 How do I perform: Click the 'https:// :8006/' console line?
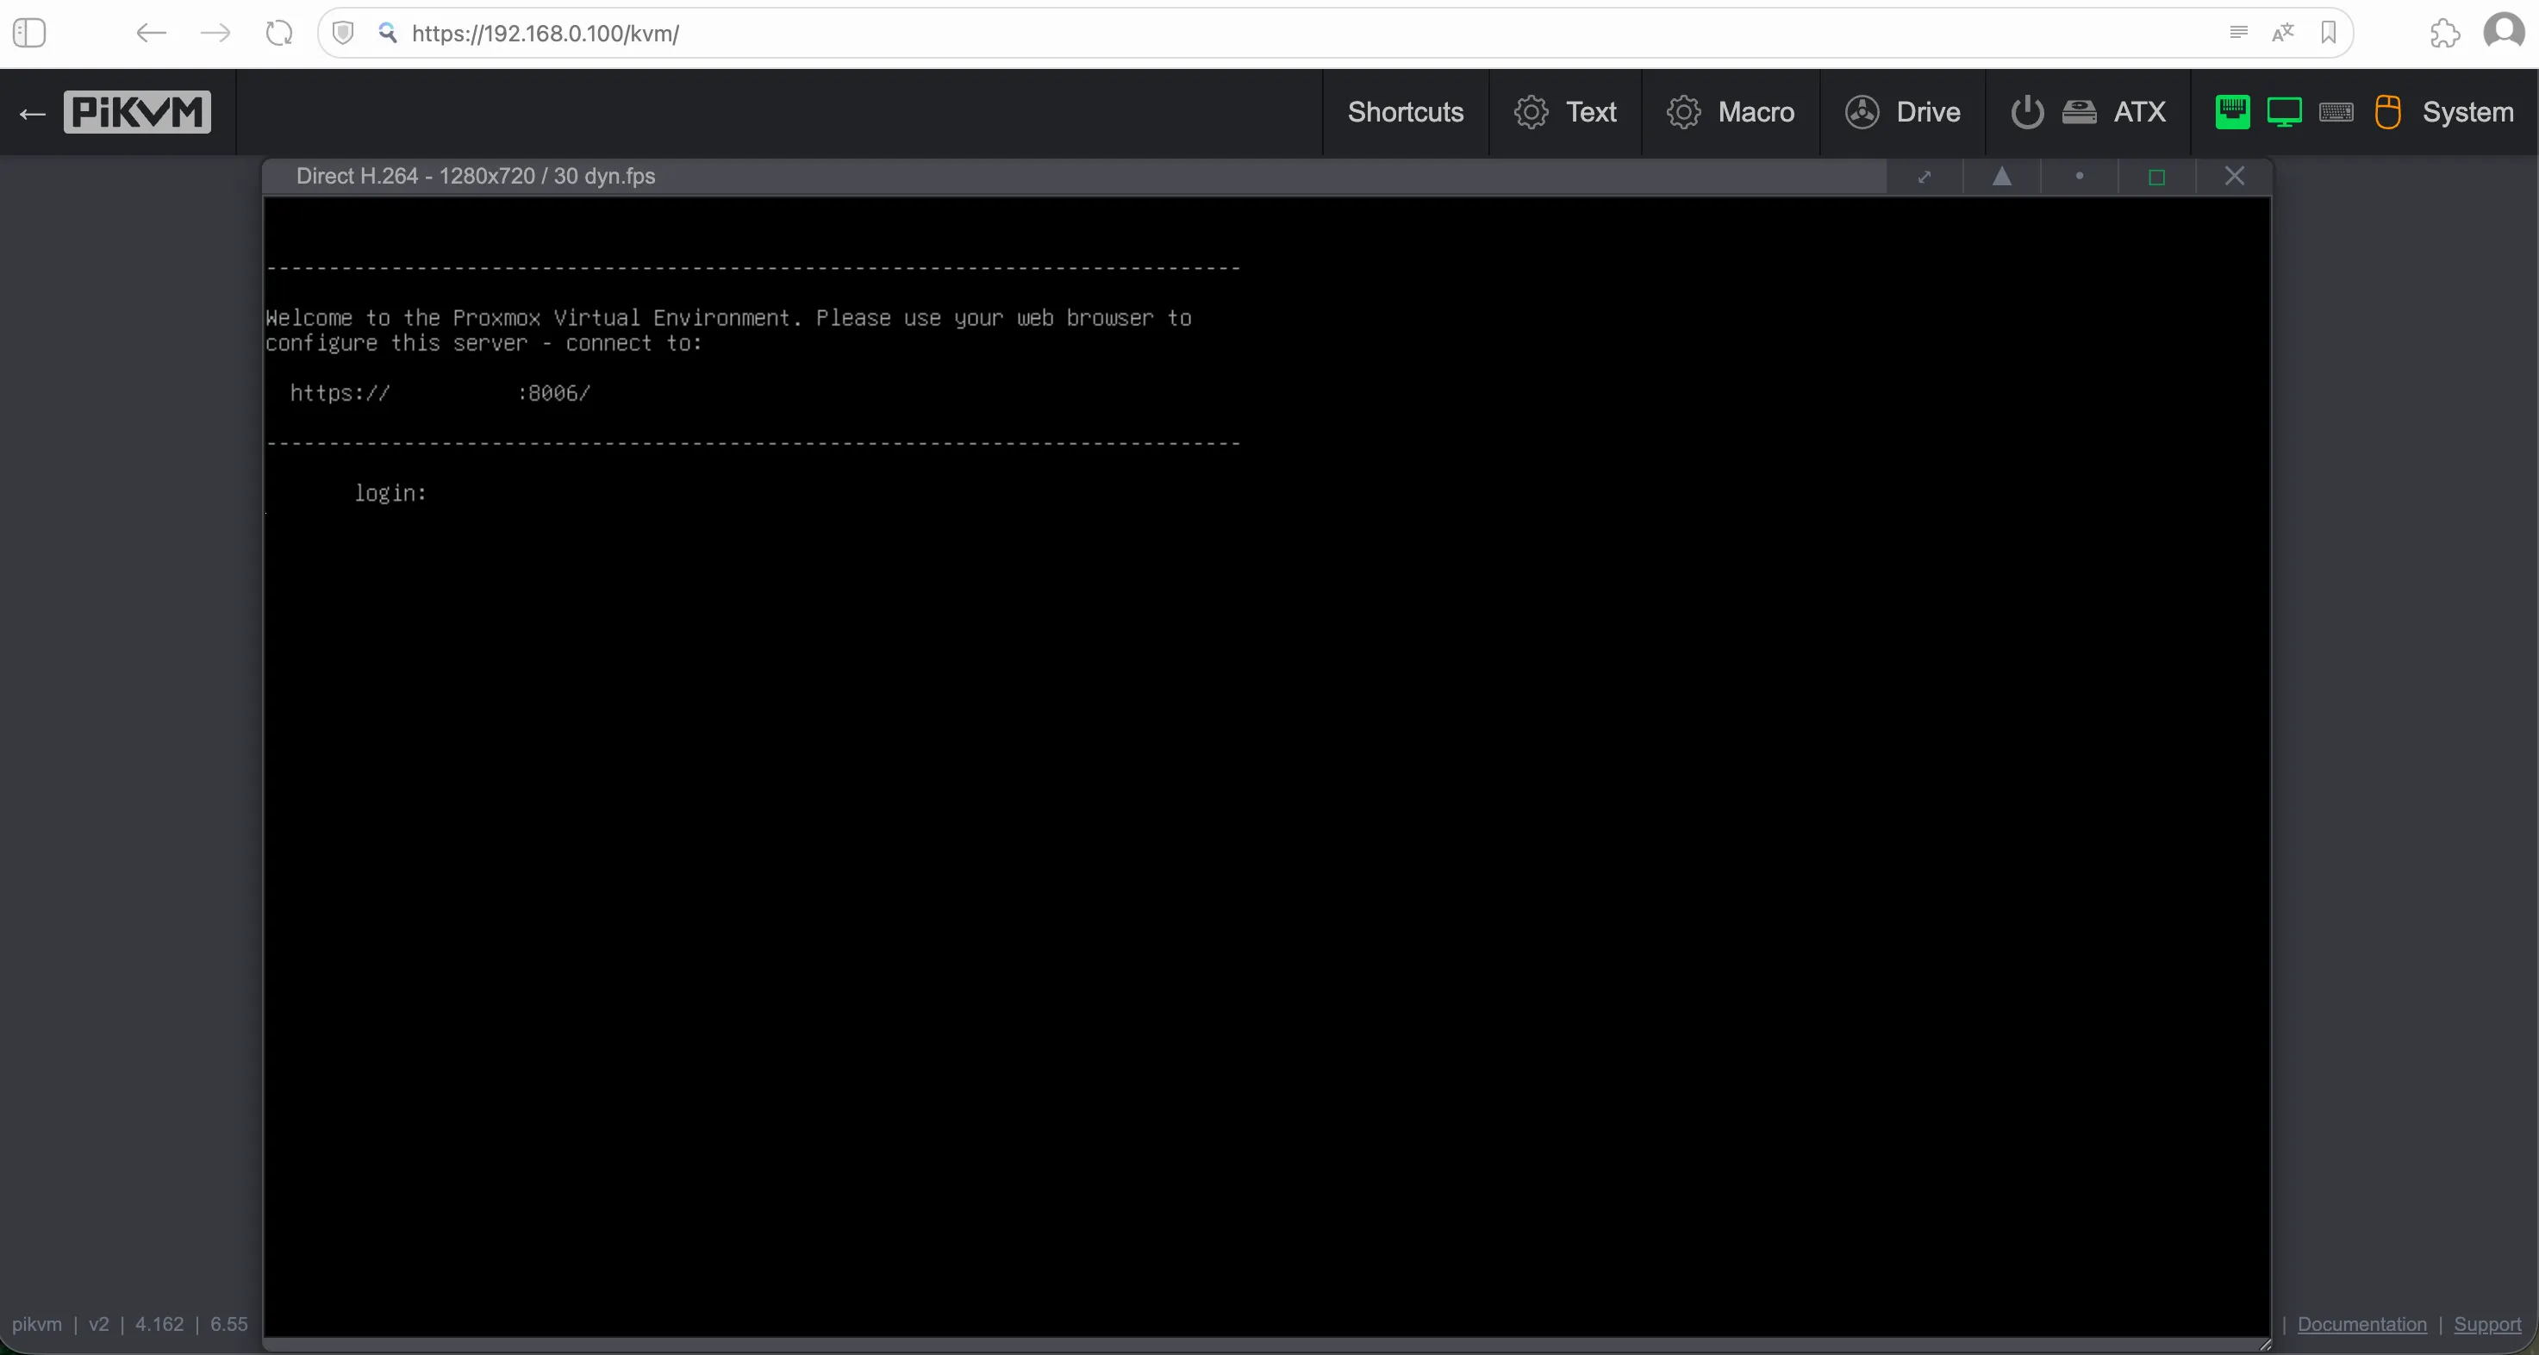pos(440,393)
